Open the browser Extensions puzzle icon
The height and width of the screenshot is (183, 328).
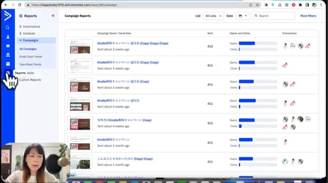pyautogui.click(x=300, y=5)
